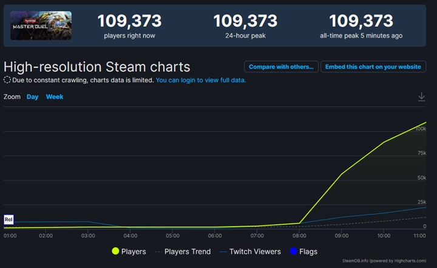Click the 'Rel' flag marker on chart
Screen dimensions: 437x268
point(8,219)
